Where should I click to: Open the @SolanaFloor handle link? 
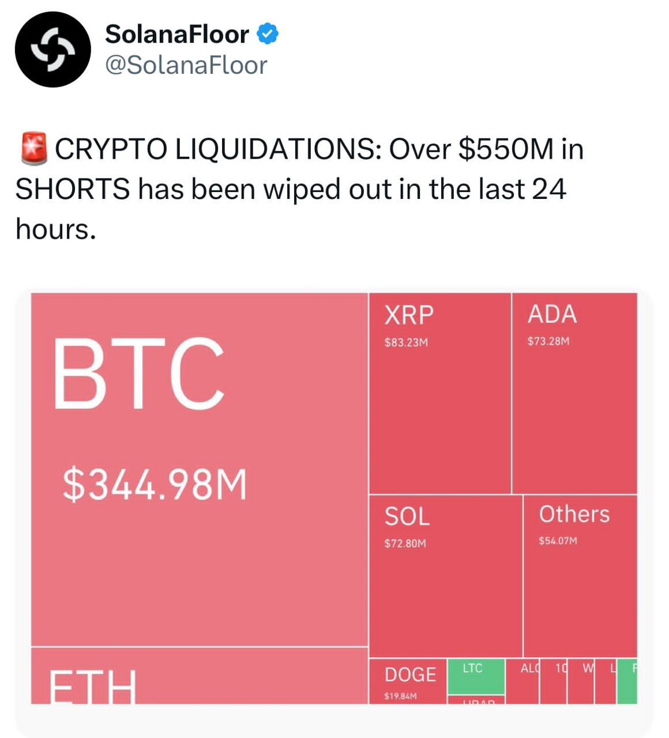pos(186,65)
